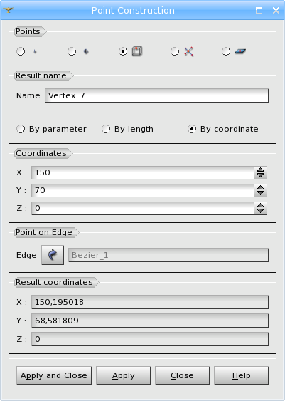
Task: Click the Close button at bottom
Action: [182, 375]
